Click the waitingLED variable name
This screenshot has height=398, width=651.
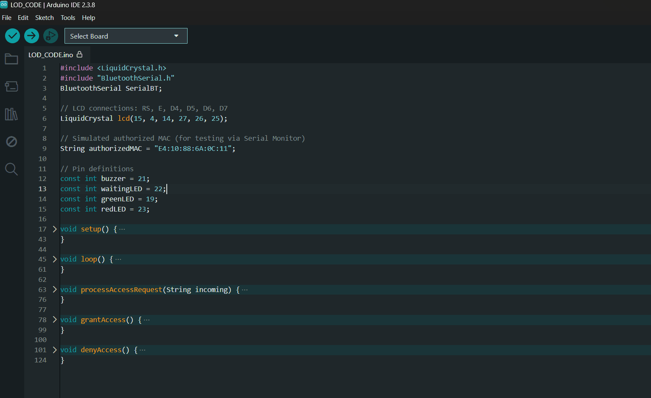(x=121, y=189)
